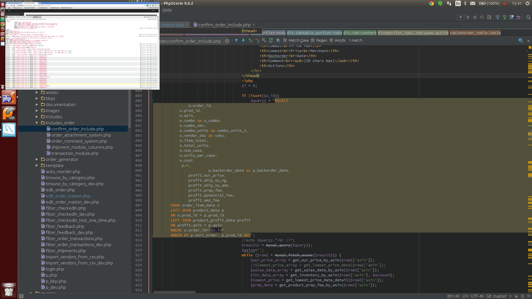The image size is (532, 299).
Task: Collapse the includes_order folder
Action: click(x=37, y=123)
